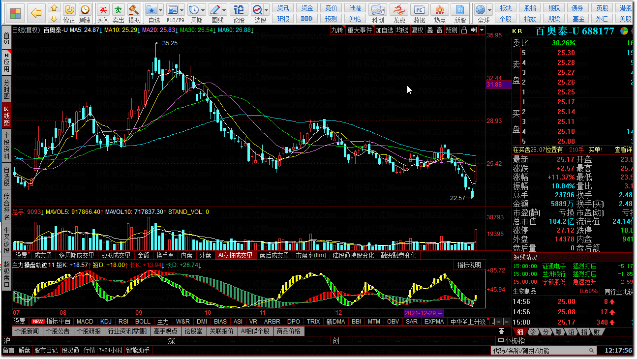The image size is (637, 359).
Task: Switch to the KDJ indicator tab
Action: tap(106, 322)
